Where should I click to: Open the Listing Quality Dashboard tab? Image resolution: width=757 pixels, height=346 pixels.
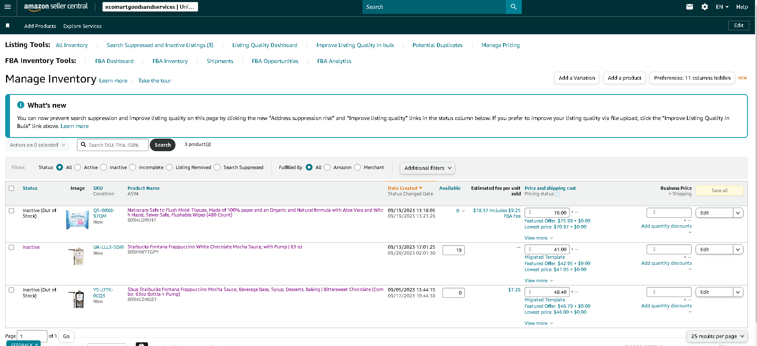265,45
